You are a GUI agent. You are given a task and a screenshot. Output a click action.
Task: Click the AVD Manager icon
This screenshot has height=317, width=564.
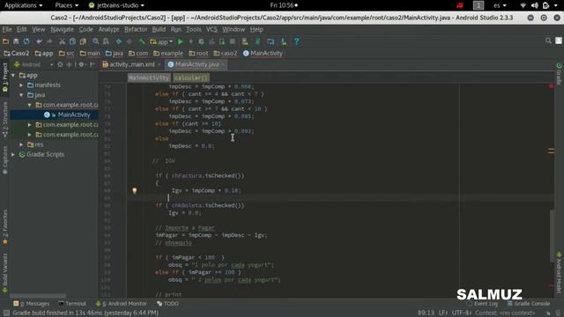pos(245,41)
